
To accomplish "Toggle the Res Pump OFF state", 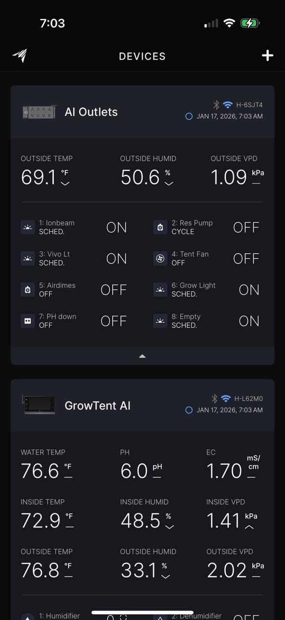I will tap(246, 228).
